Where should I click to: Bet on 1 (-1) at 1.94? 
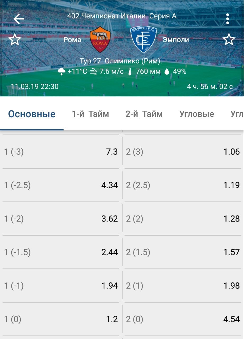point(61,286)
